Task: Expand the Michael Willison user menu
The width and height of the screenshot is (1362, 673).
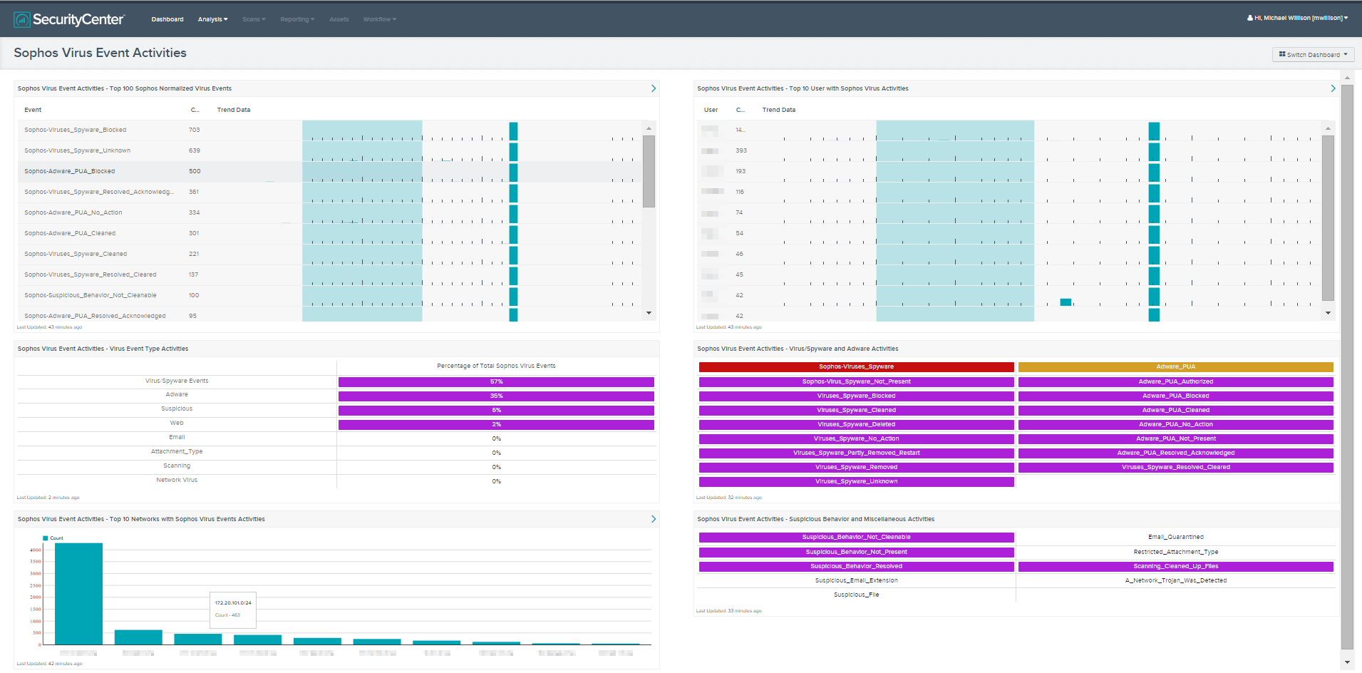Action: pyautogui.click(x=1297, y=18)
